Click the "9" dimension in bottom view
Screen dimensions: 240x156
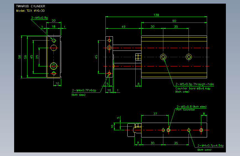[x=138, y=143]
